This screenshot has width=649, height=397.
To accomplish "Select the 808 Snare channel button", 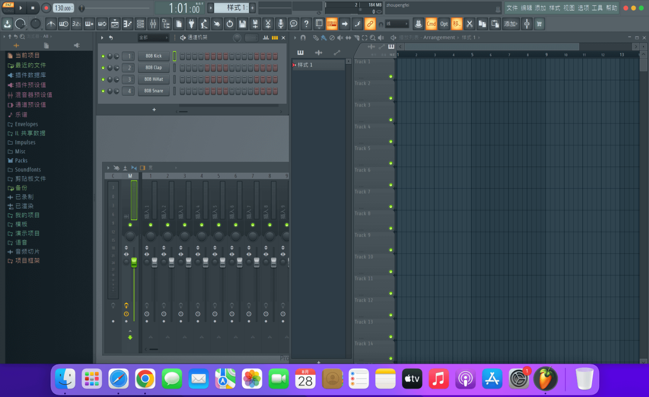I will coord(154,91).
